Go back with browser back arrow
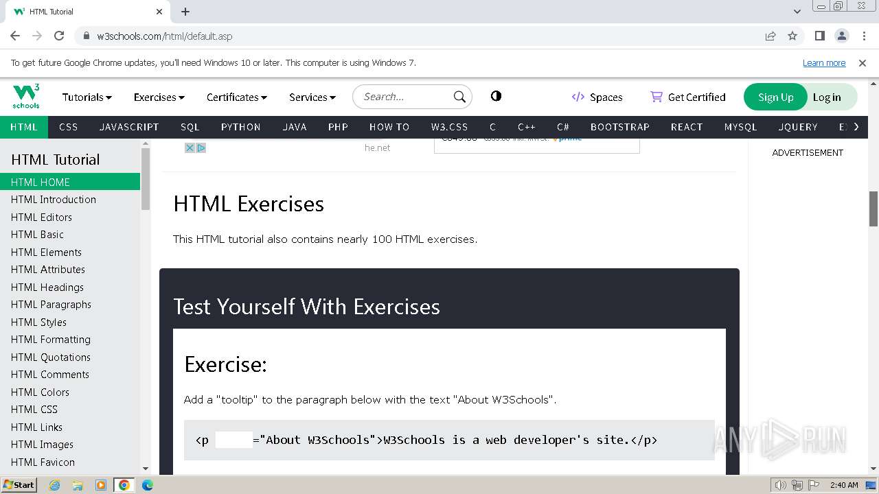Screen dimensions: 879x494 [15, 36]
